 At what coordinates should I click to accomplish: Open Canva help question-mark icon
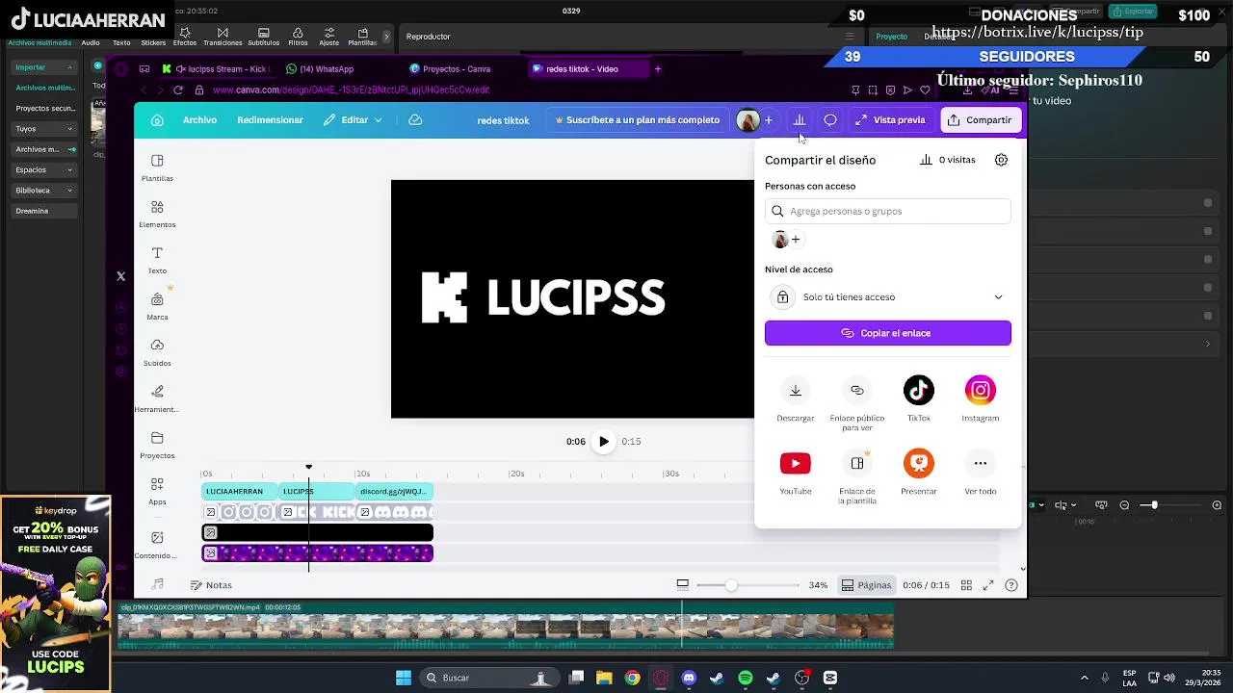coord(1010,585)
